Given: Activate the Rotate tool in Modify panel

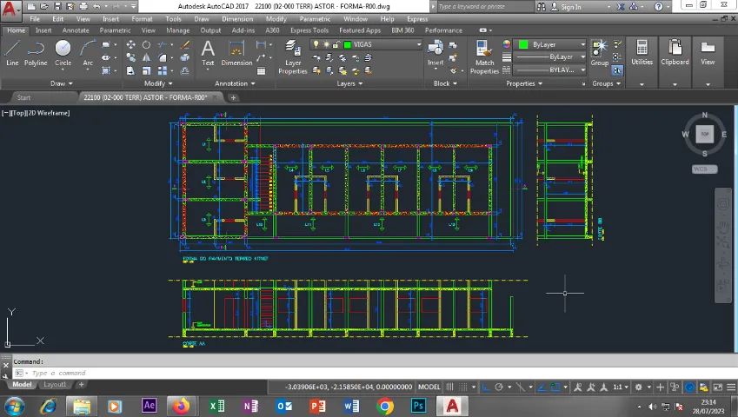Looking at the screenshot, I should point(146,44).
